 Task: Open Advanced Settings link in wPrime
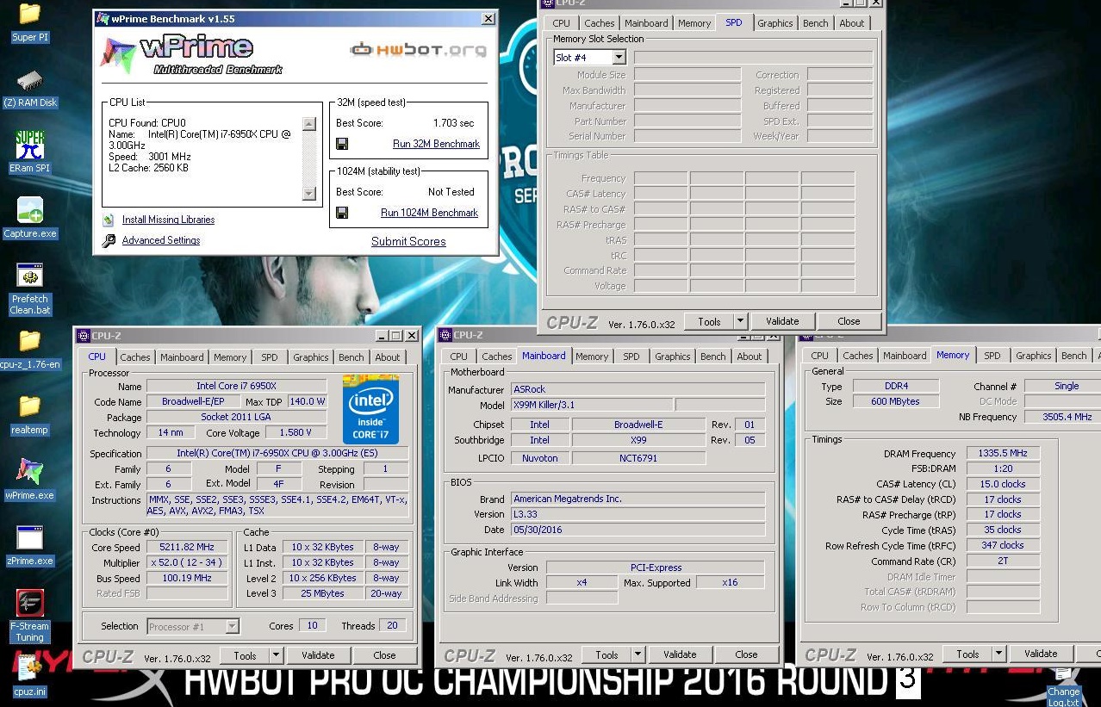coord(161,241)
